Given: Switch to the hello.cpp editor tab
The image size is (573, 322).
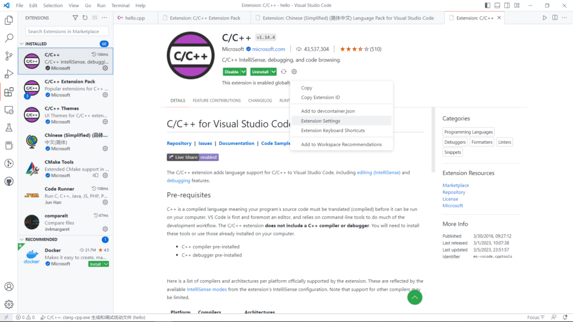Looking at the screenshot, I should pyautogui.click(x=134, y=18).
